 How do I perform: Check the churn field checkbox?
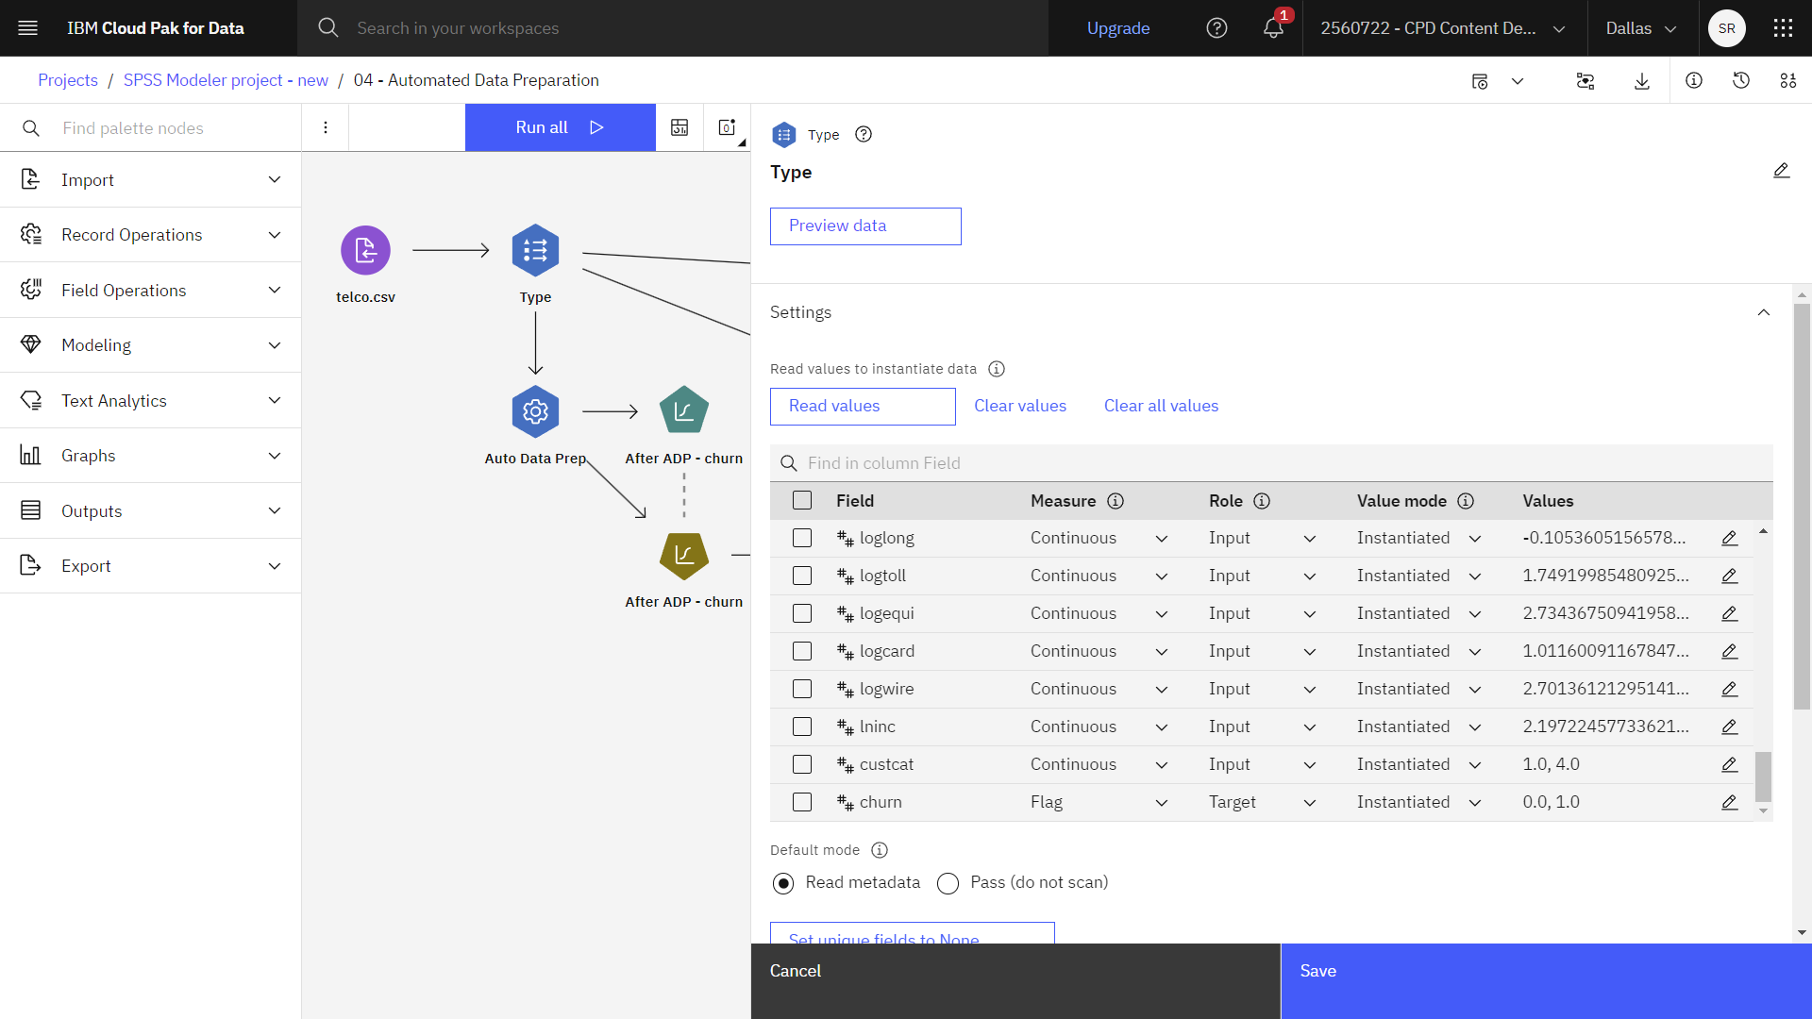[x=802, y=802]
